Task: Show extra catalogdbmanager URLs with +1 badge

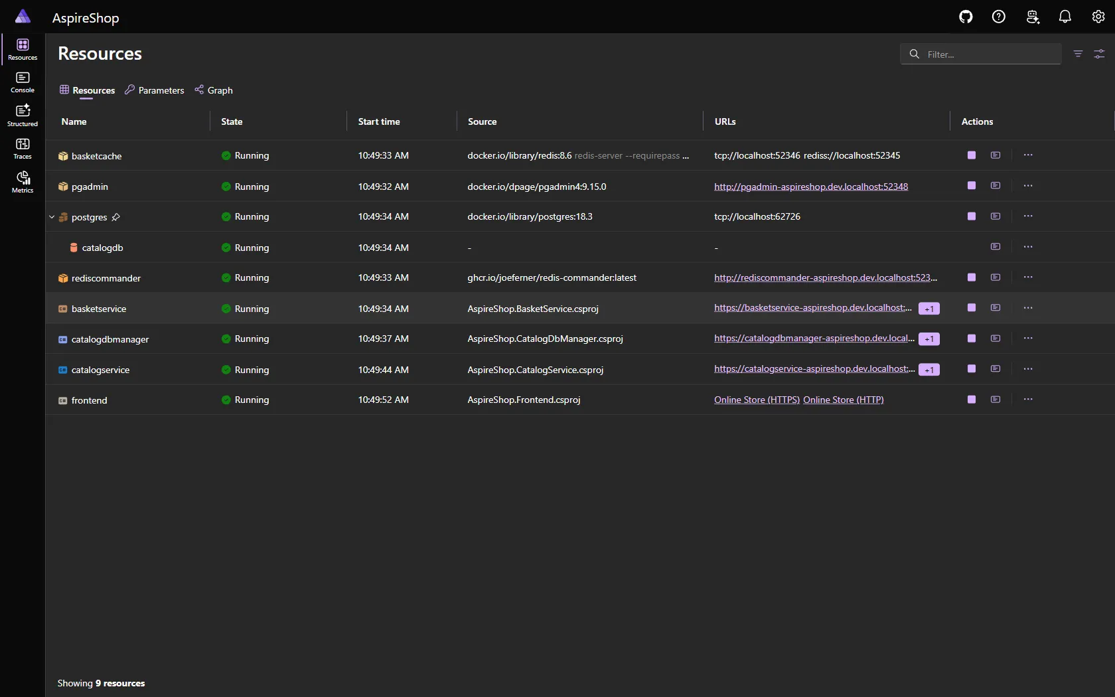Action: click(929, 339)
